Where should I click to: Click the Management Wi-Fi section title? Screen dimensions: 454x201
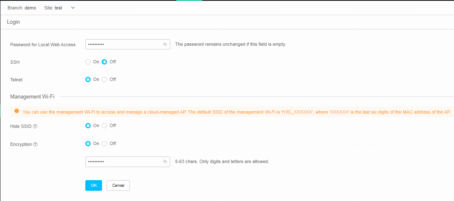click(x=32, y=97)
